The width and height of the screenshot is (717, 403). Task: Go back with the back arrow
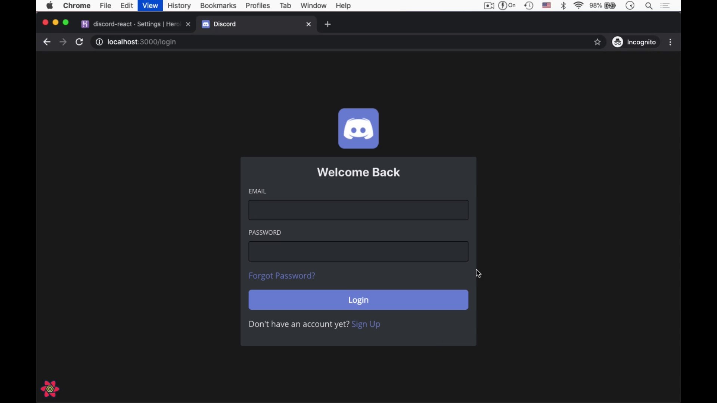tap(47, 42)
